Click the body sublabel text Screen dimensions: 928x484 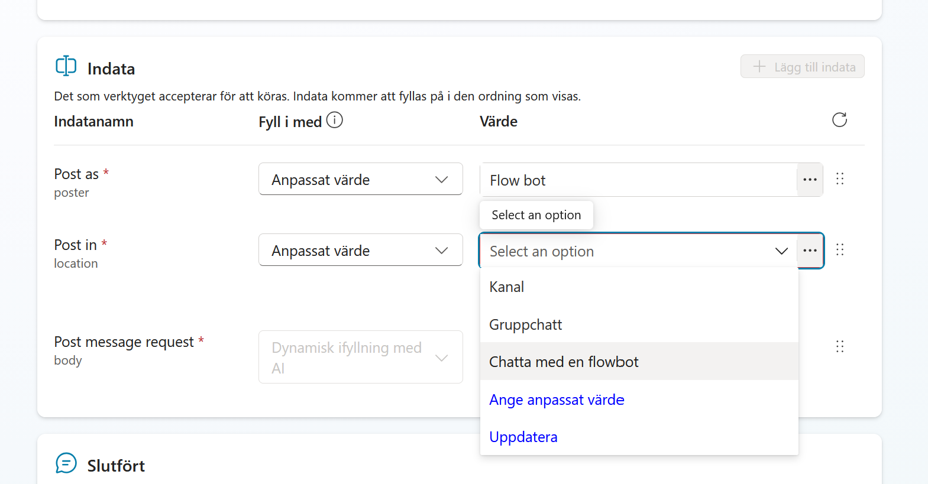coord(68,360)
